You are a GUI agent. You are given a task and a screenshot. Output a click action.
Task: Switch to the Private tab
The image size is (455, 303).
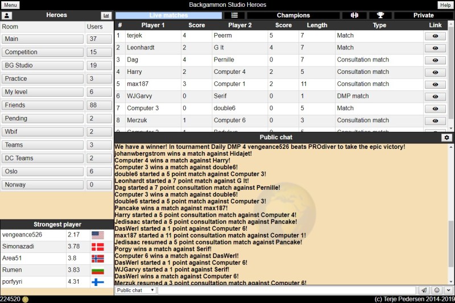423,15
